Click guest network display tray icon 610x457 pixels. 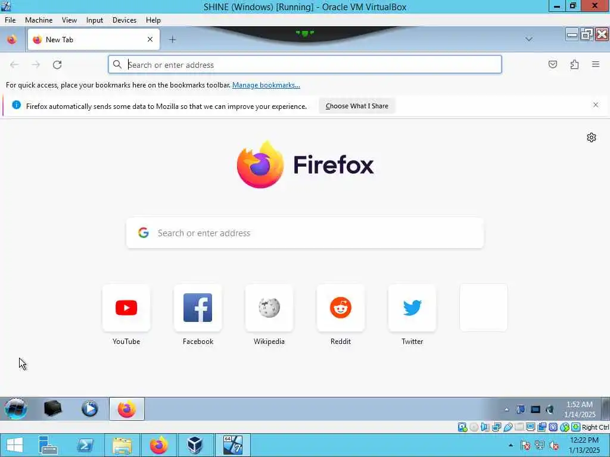click(536, 409)
